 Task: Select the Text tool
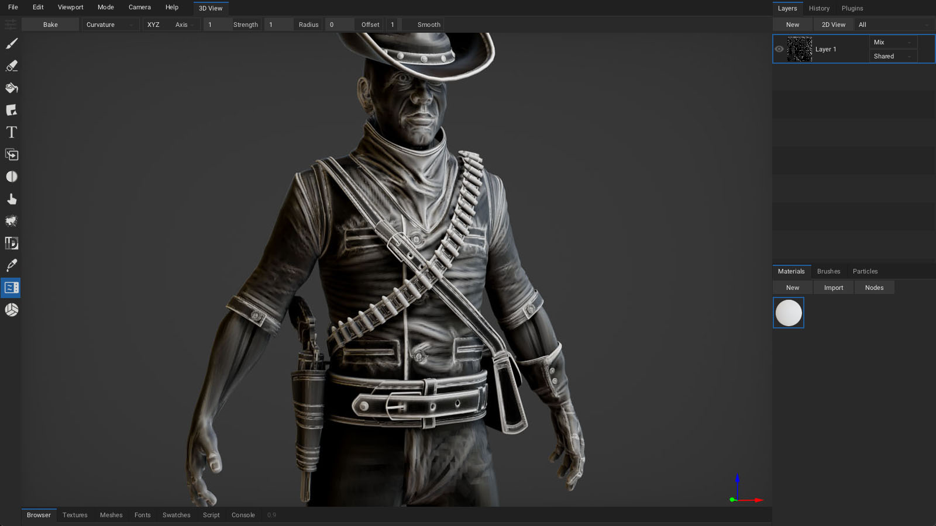pos(12,133)
